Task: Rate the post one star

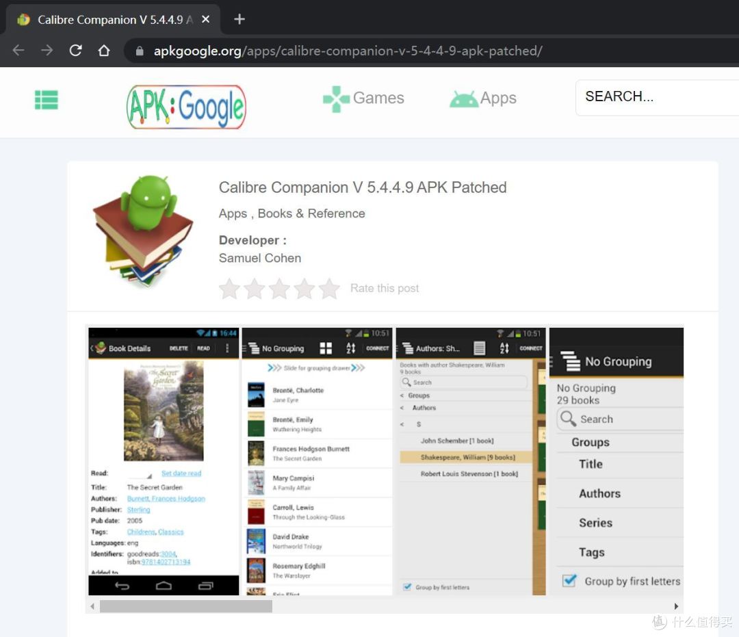Action: point(229,288)
